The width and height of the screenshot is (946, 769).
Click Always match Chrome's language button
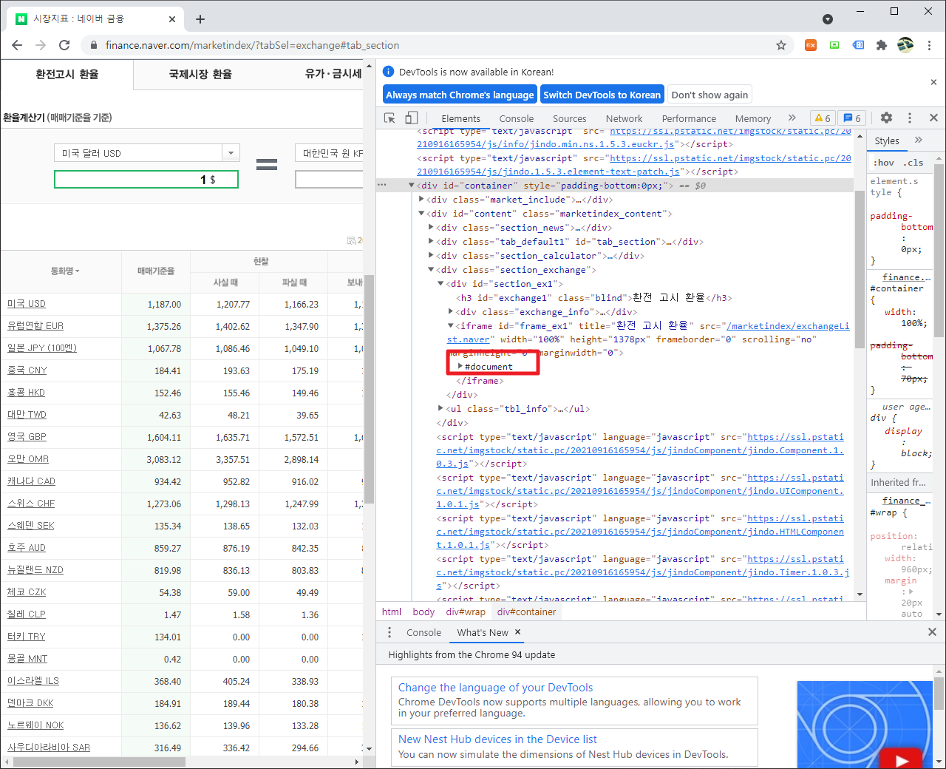(460, 95)
